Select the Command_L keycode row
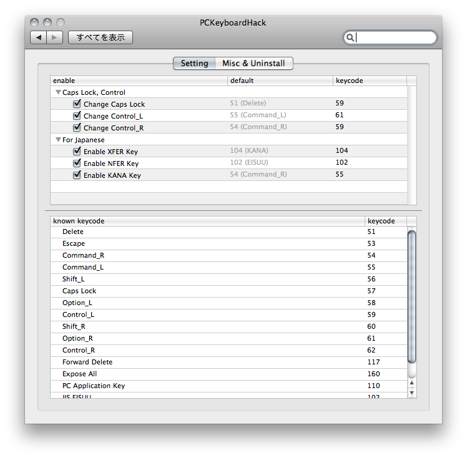The width and height of the screenshot is (467, 458). coord(229,268)
